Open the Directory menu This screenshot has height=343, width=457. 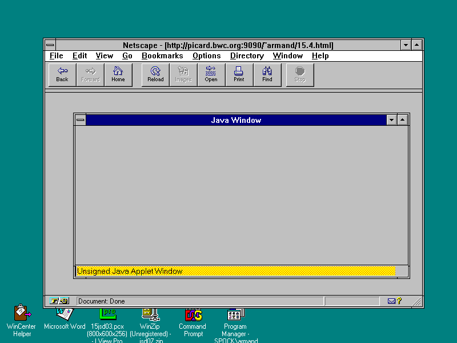coord(247,56)
